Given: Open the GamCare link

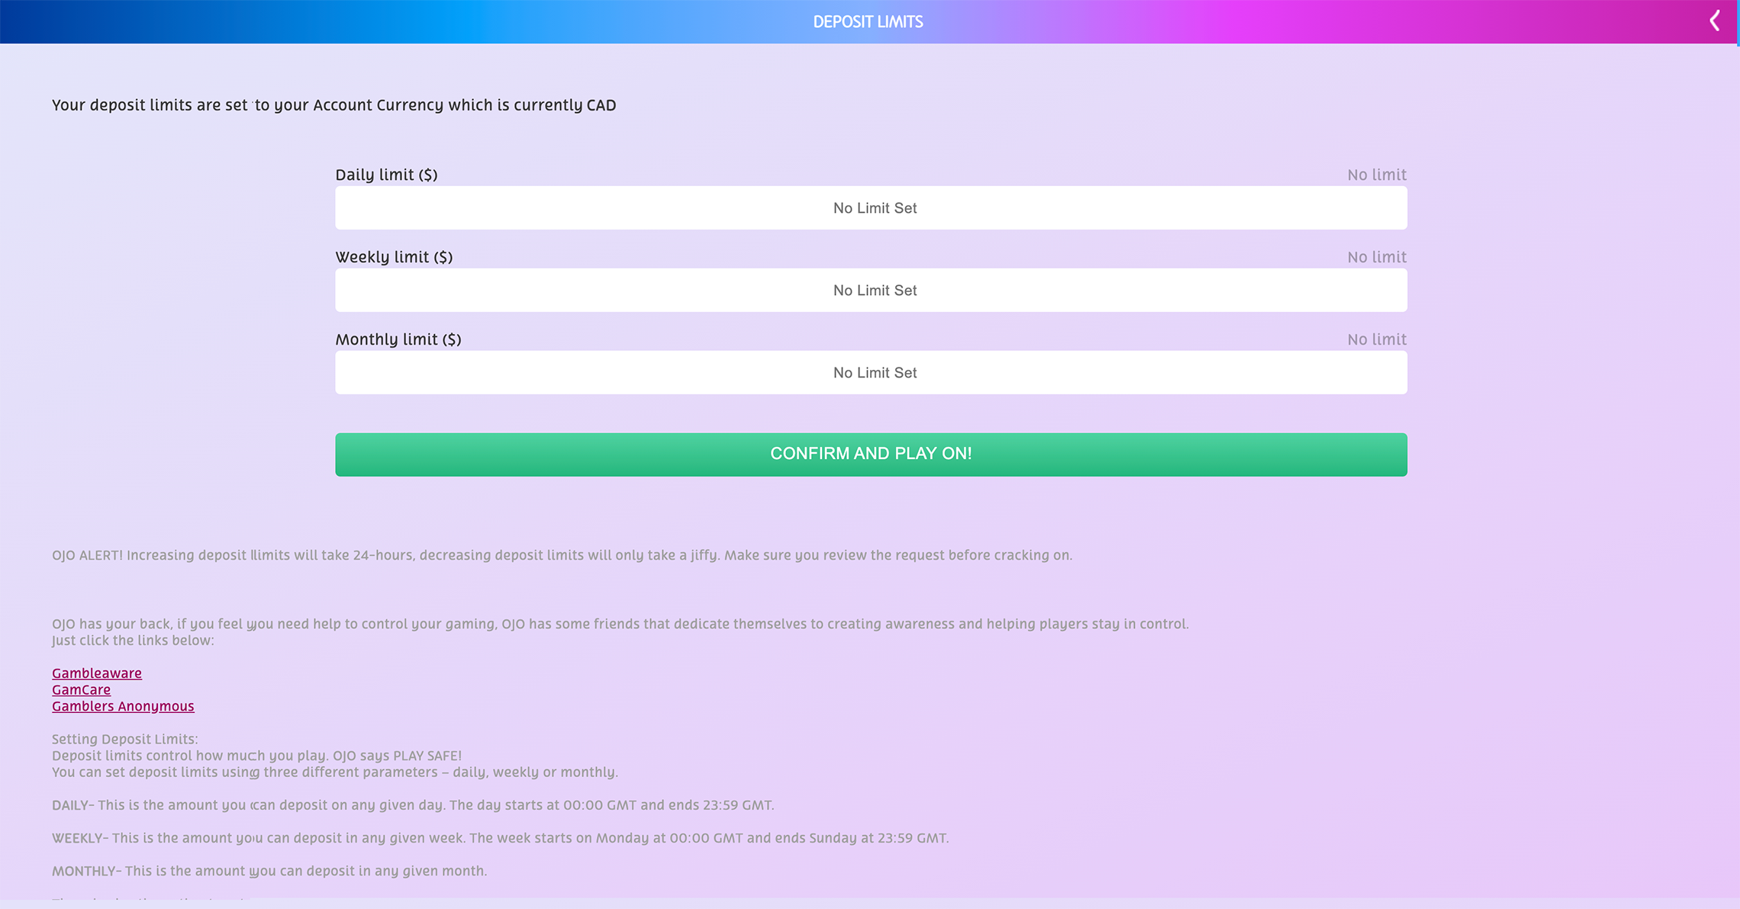Looking at the screenshot, I should [x=81, y=690].
